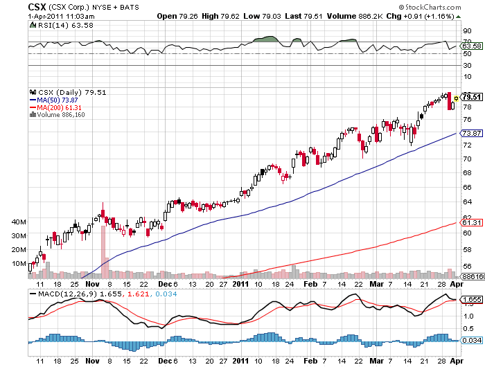Screen dimensions: 485x367
Task: Click the StockCharts.com copyright logo
Action: click(x=430, y=7)
